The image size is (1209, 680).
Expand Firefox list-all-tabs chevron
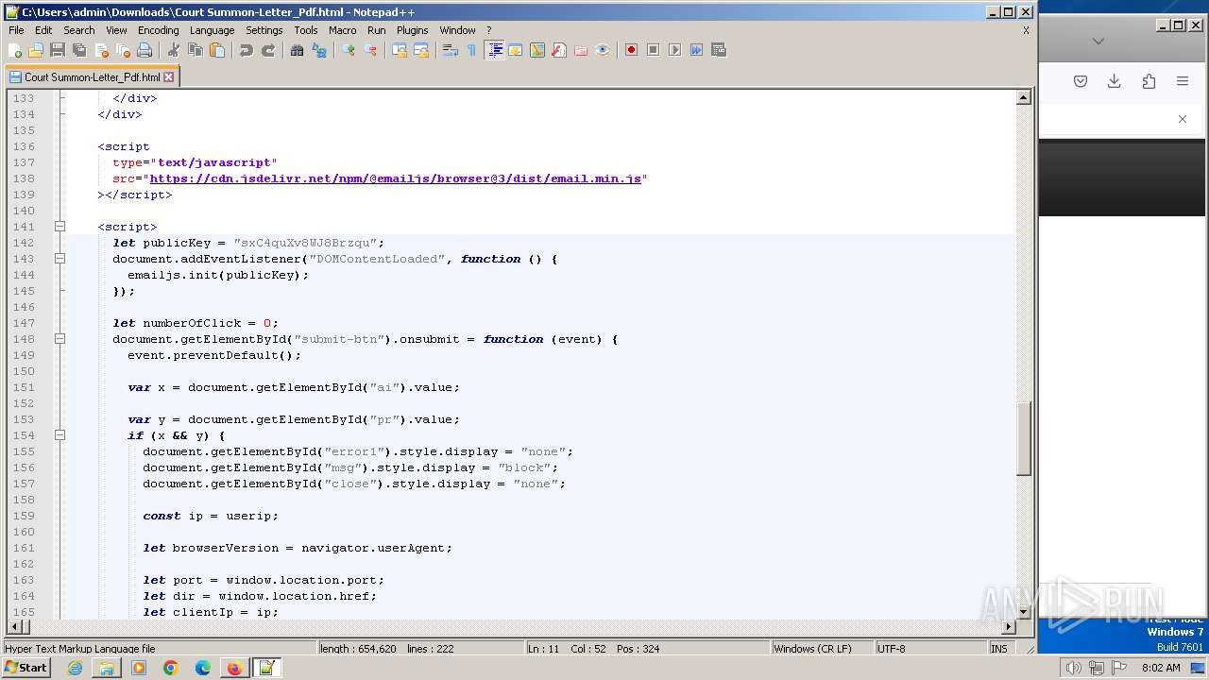pyautogui.click(x=1098, y=41)
